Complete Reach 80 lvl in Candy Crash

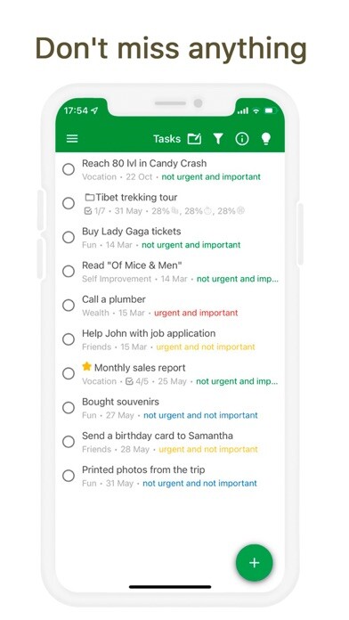[69, 169]
